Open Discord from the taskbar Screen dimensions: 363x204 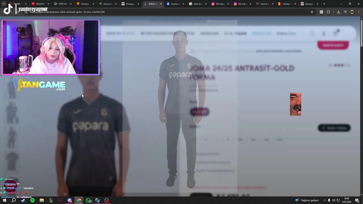click(69, 200)
